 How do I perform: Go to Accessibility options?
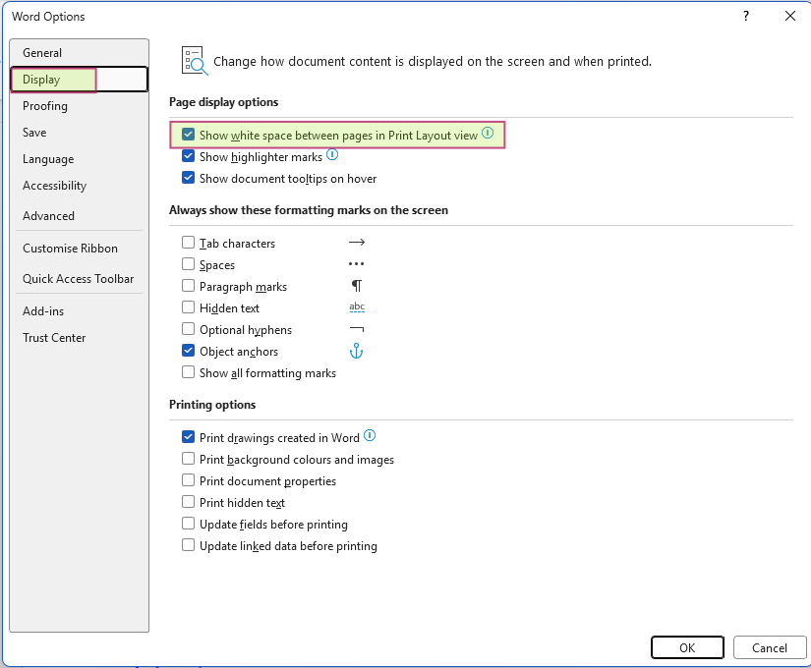(x=80, y=186)
